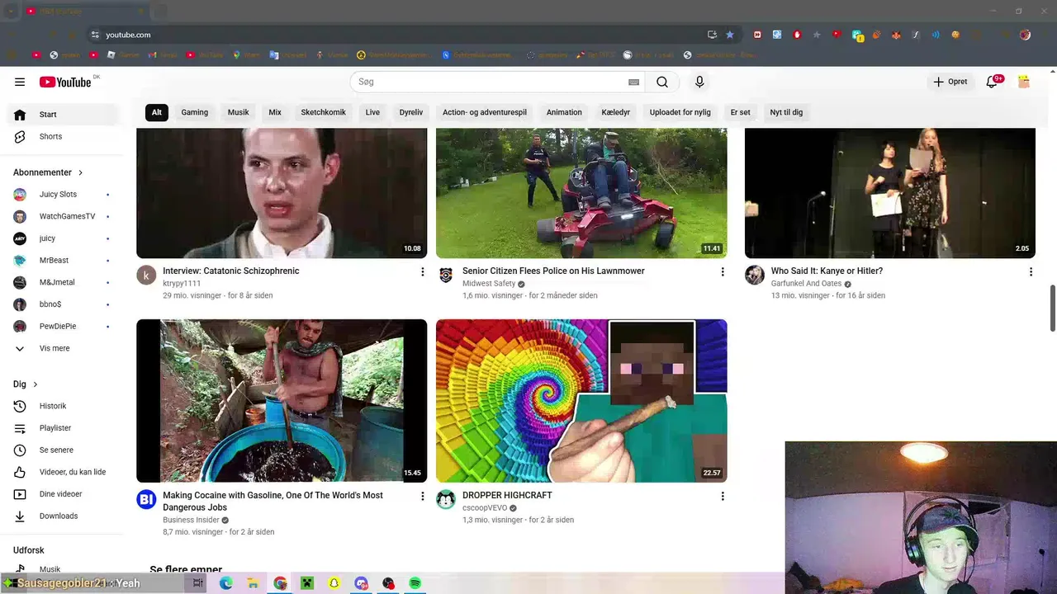Open Snapchat from the taskbar

[x=334, y=583]
